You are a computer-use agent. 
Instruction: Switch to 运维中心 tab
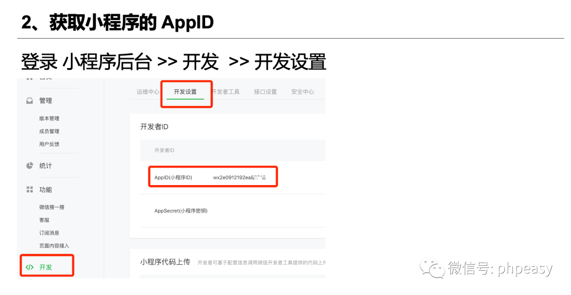click(x=148, y=92)
